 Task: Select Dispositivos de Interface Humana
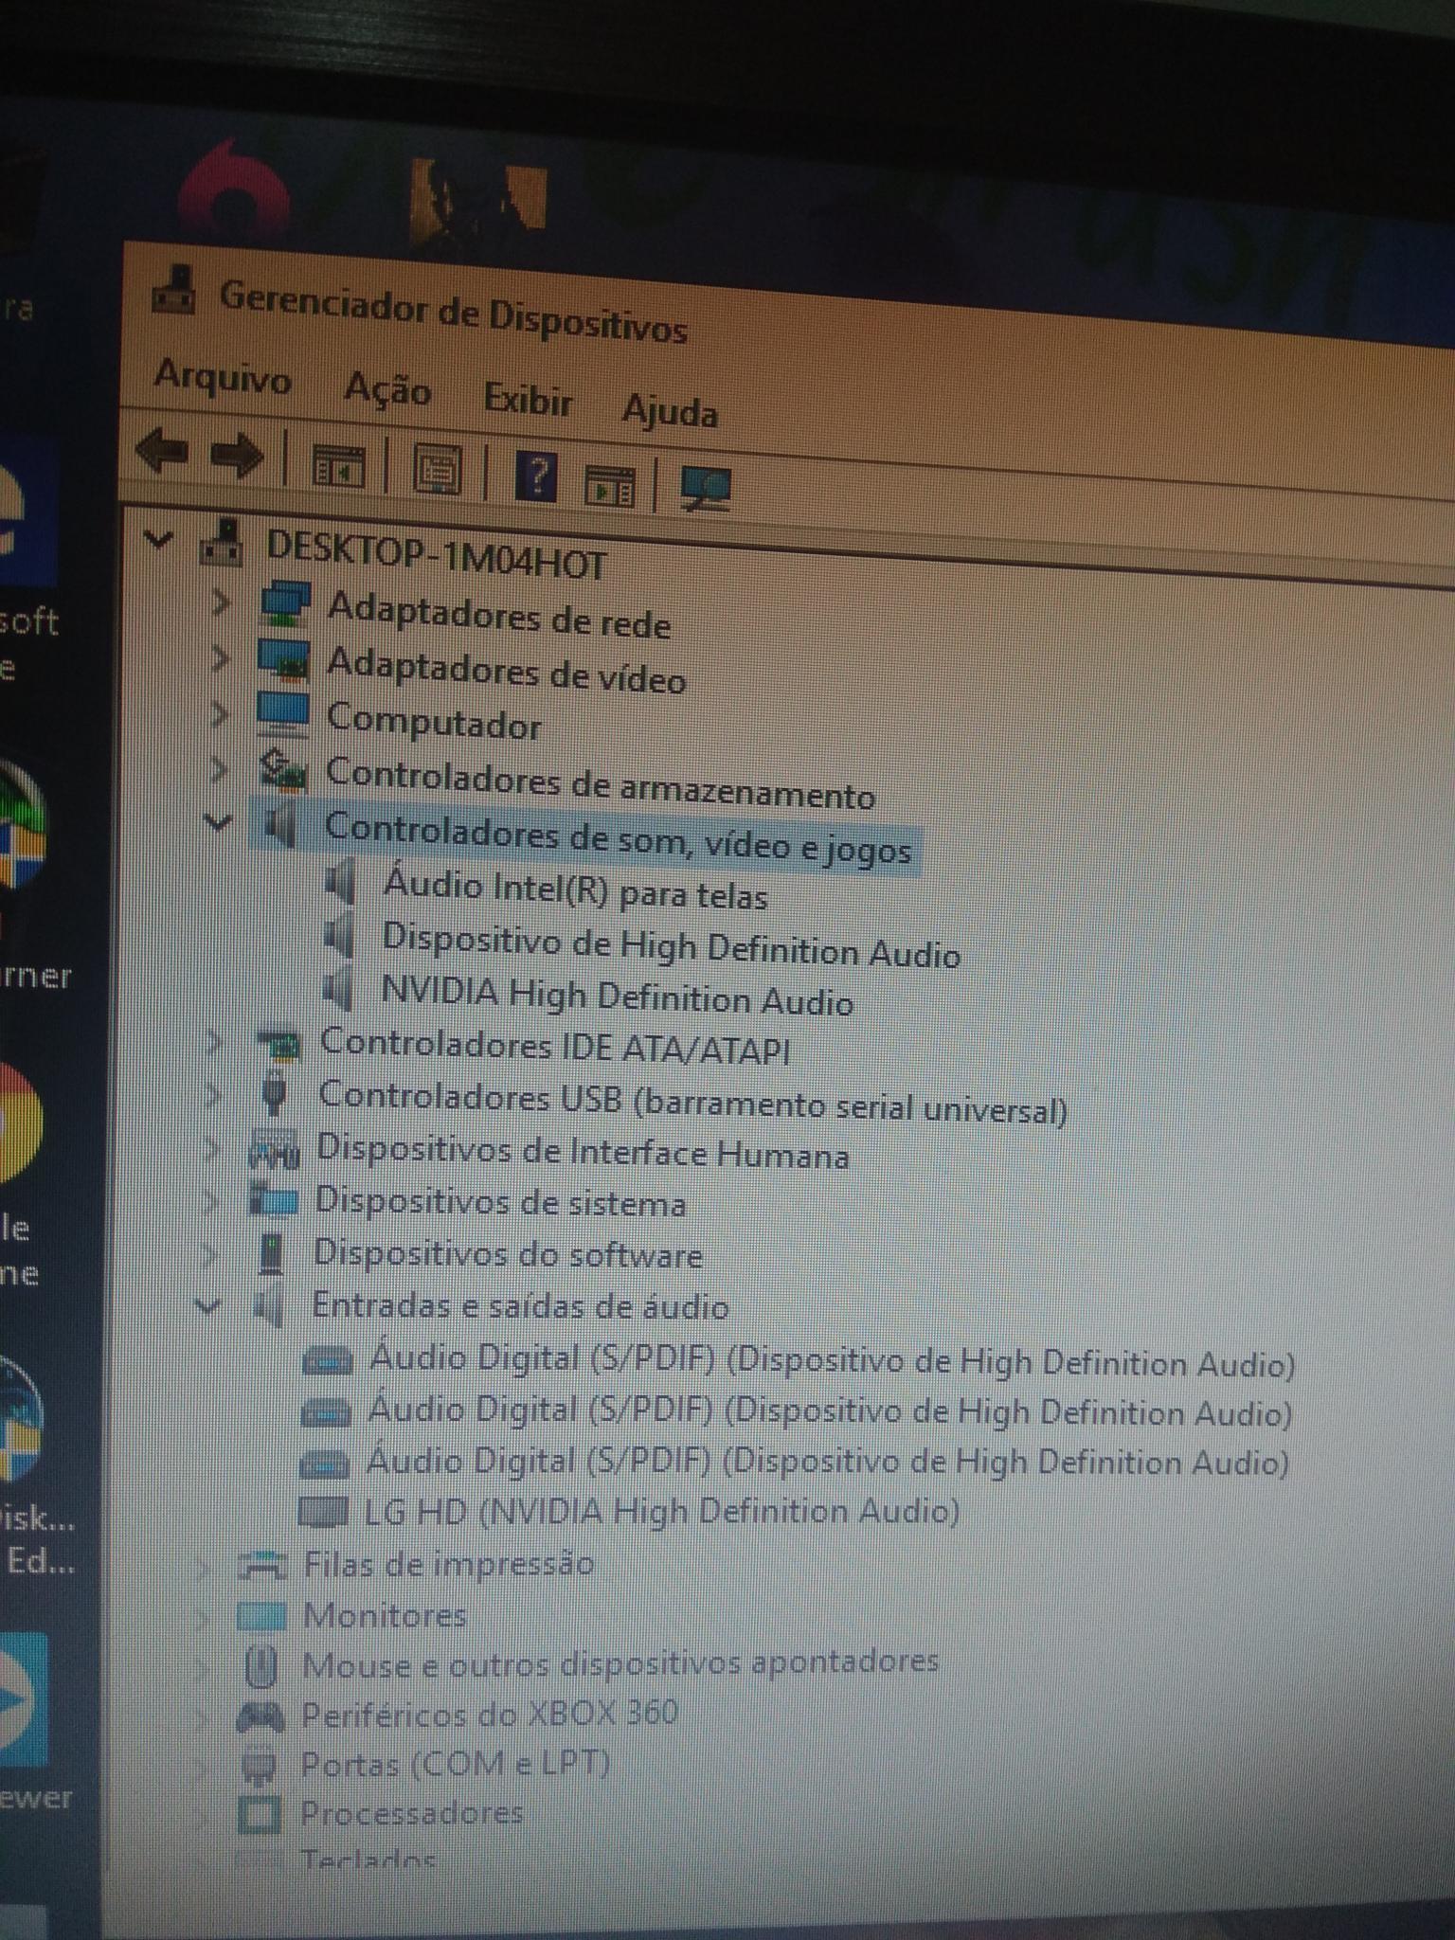[582, 1152]
